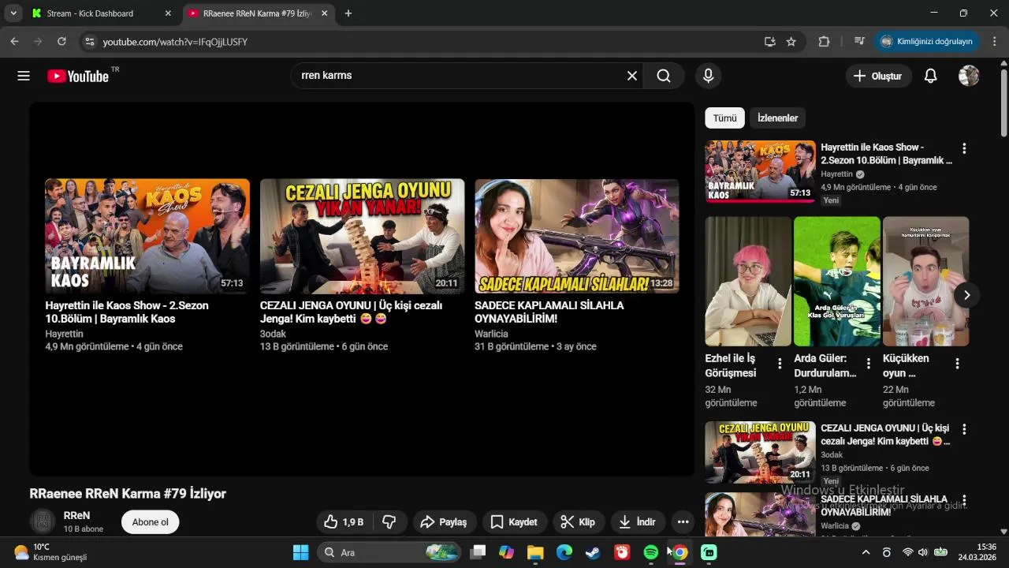1009x568 pixels.
Task: Open the weather widget 10°C Kısmen güneşli
Action: point(50,552)
